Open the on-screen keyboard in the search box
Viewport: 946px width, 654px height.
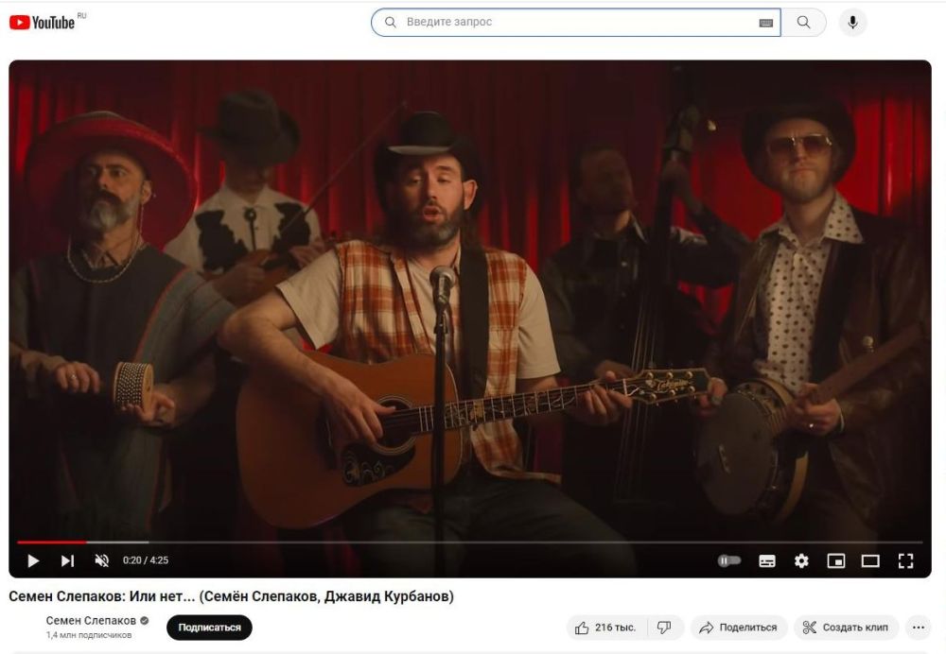coord(765,23)
